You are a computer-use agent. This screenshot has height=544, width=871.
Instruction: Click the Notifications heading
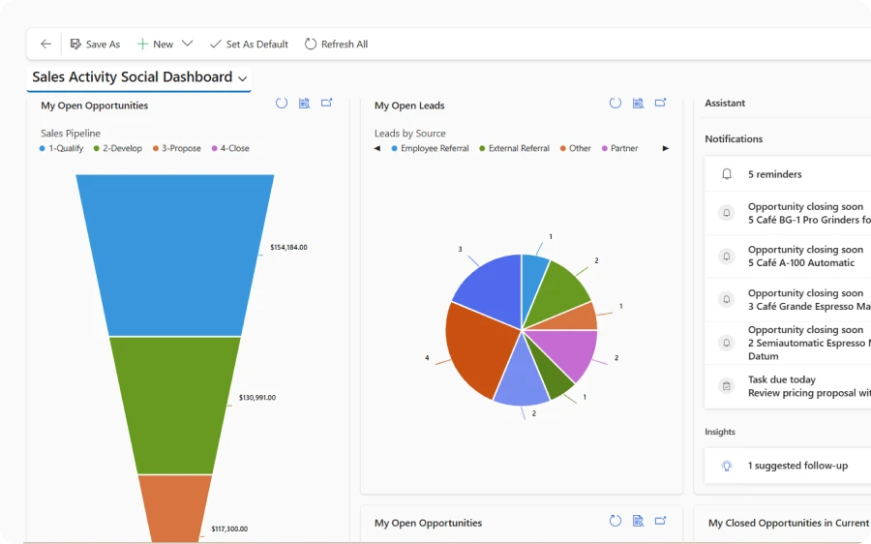point(734,139)
